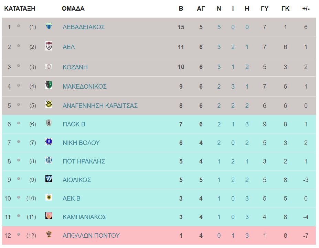Open the ΠΟΤ ΗΡΑΚΛΗΣ team link

tap(84, 161)
